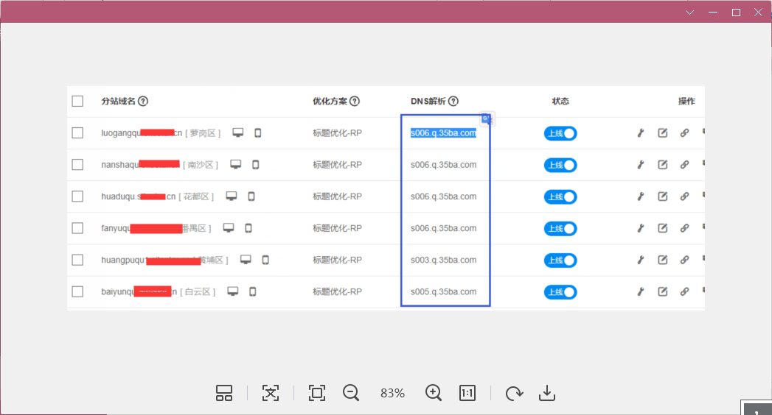The image size is (772, 415).
Task: Click the edit icon in the nanshaqu row
Action: [662, 165]
